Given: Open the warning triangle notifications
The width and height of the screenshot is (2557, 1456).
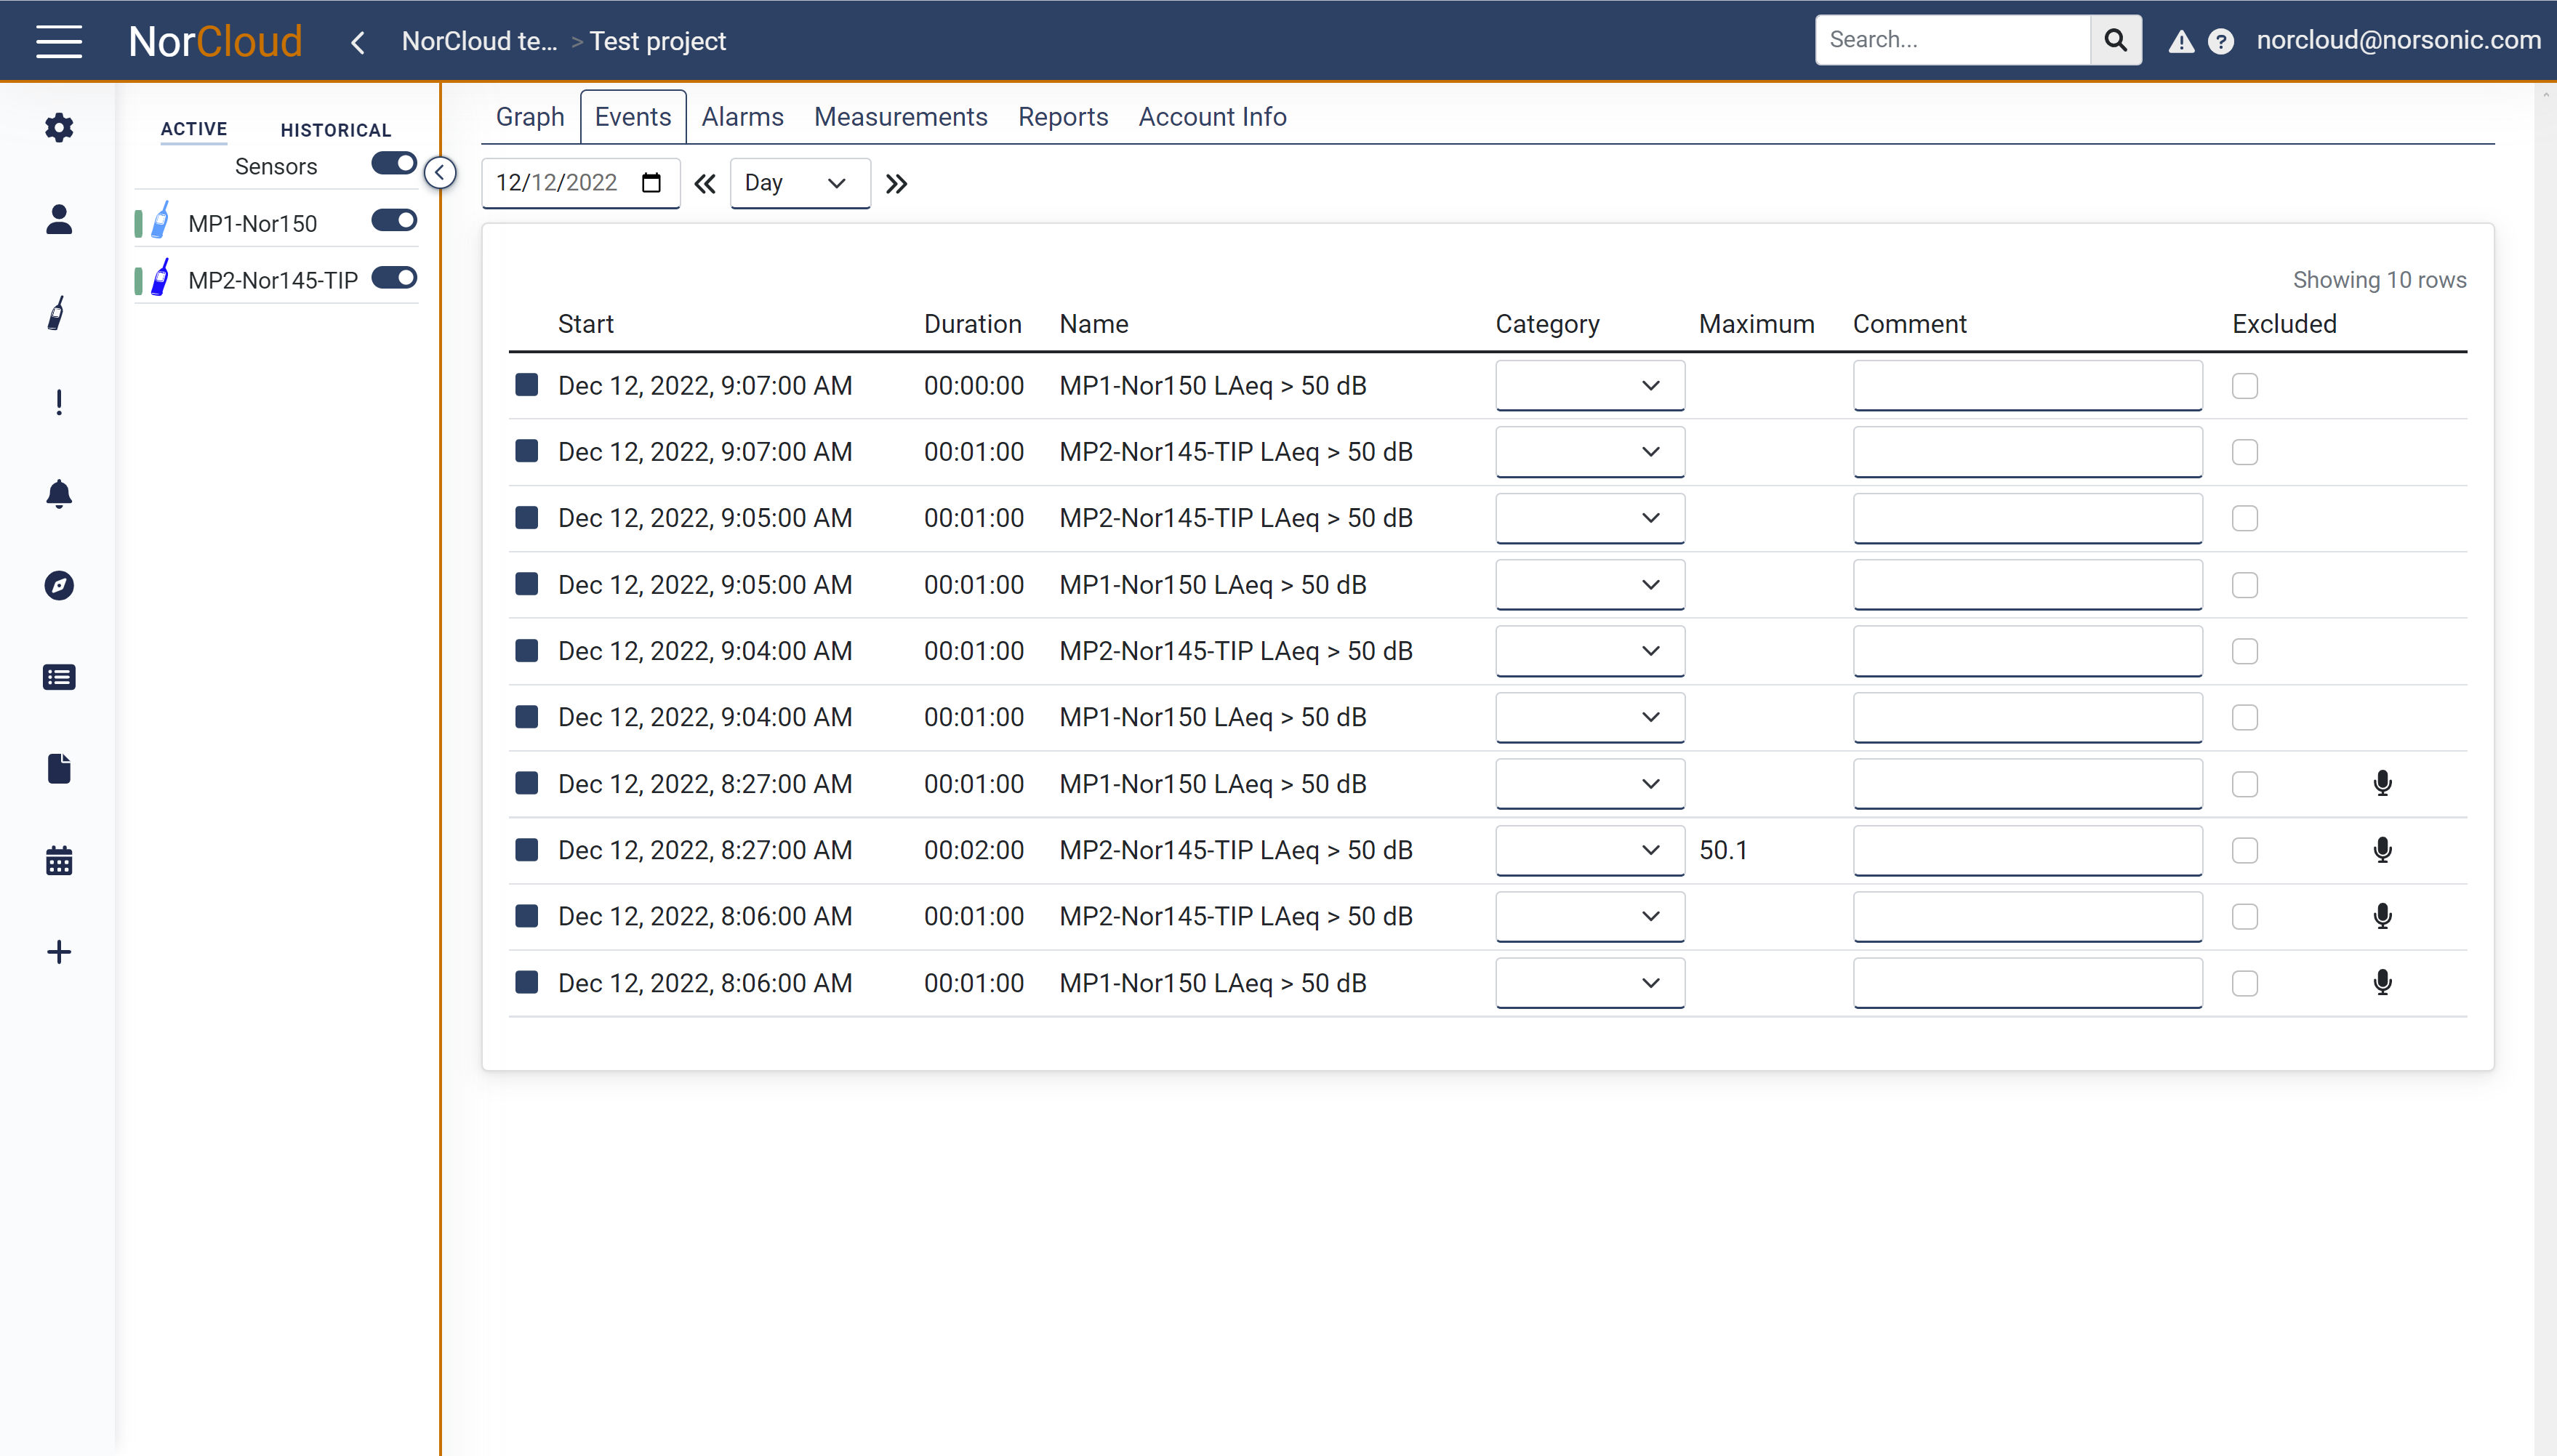Looking at the screenshot, I should [2181, 41].
